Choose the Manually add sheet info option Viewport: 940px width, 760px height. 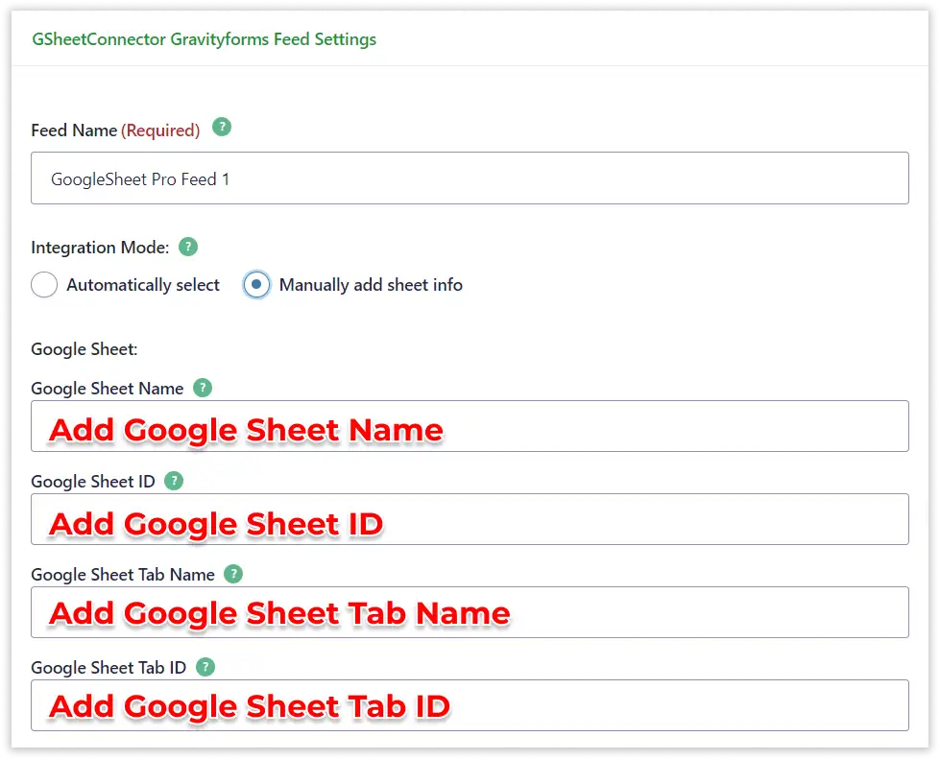[256, 285]
